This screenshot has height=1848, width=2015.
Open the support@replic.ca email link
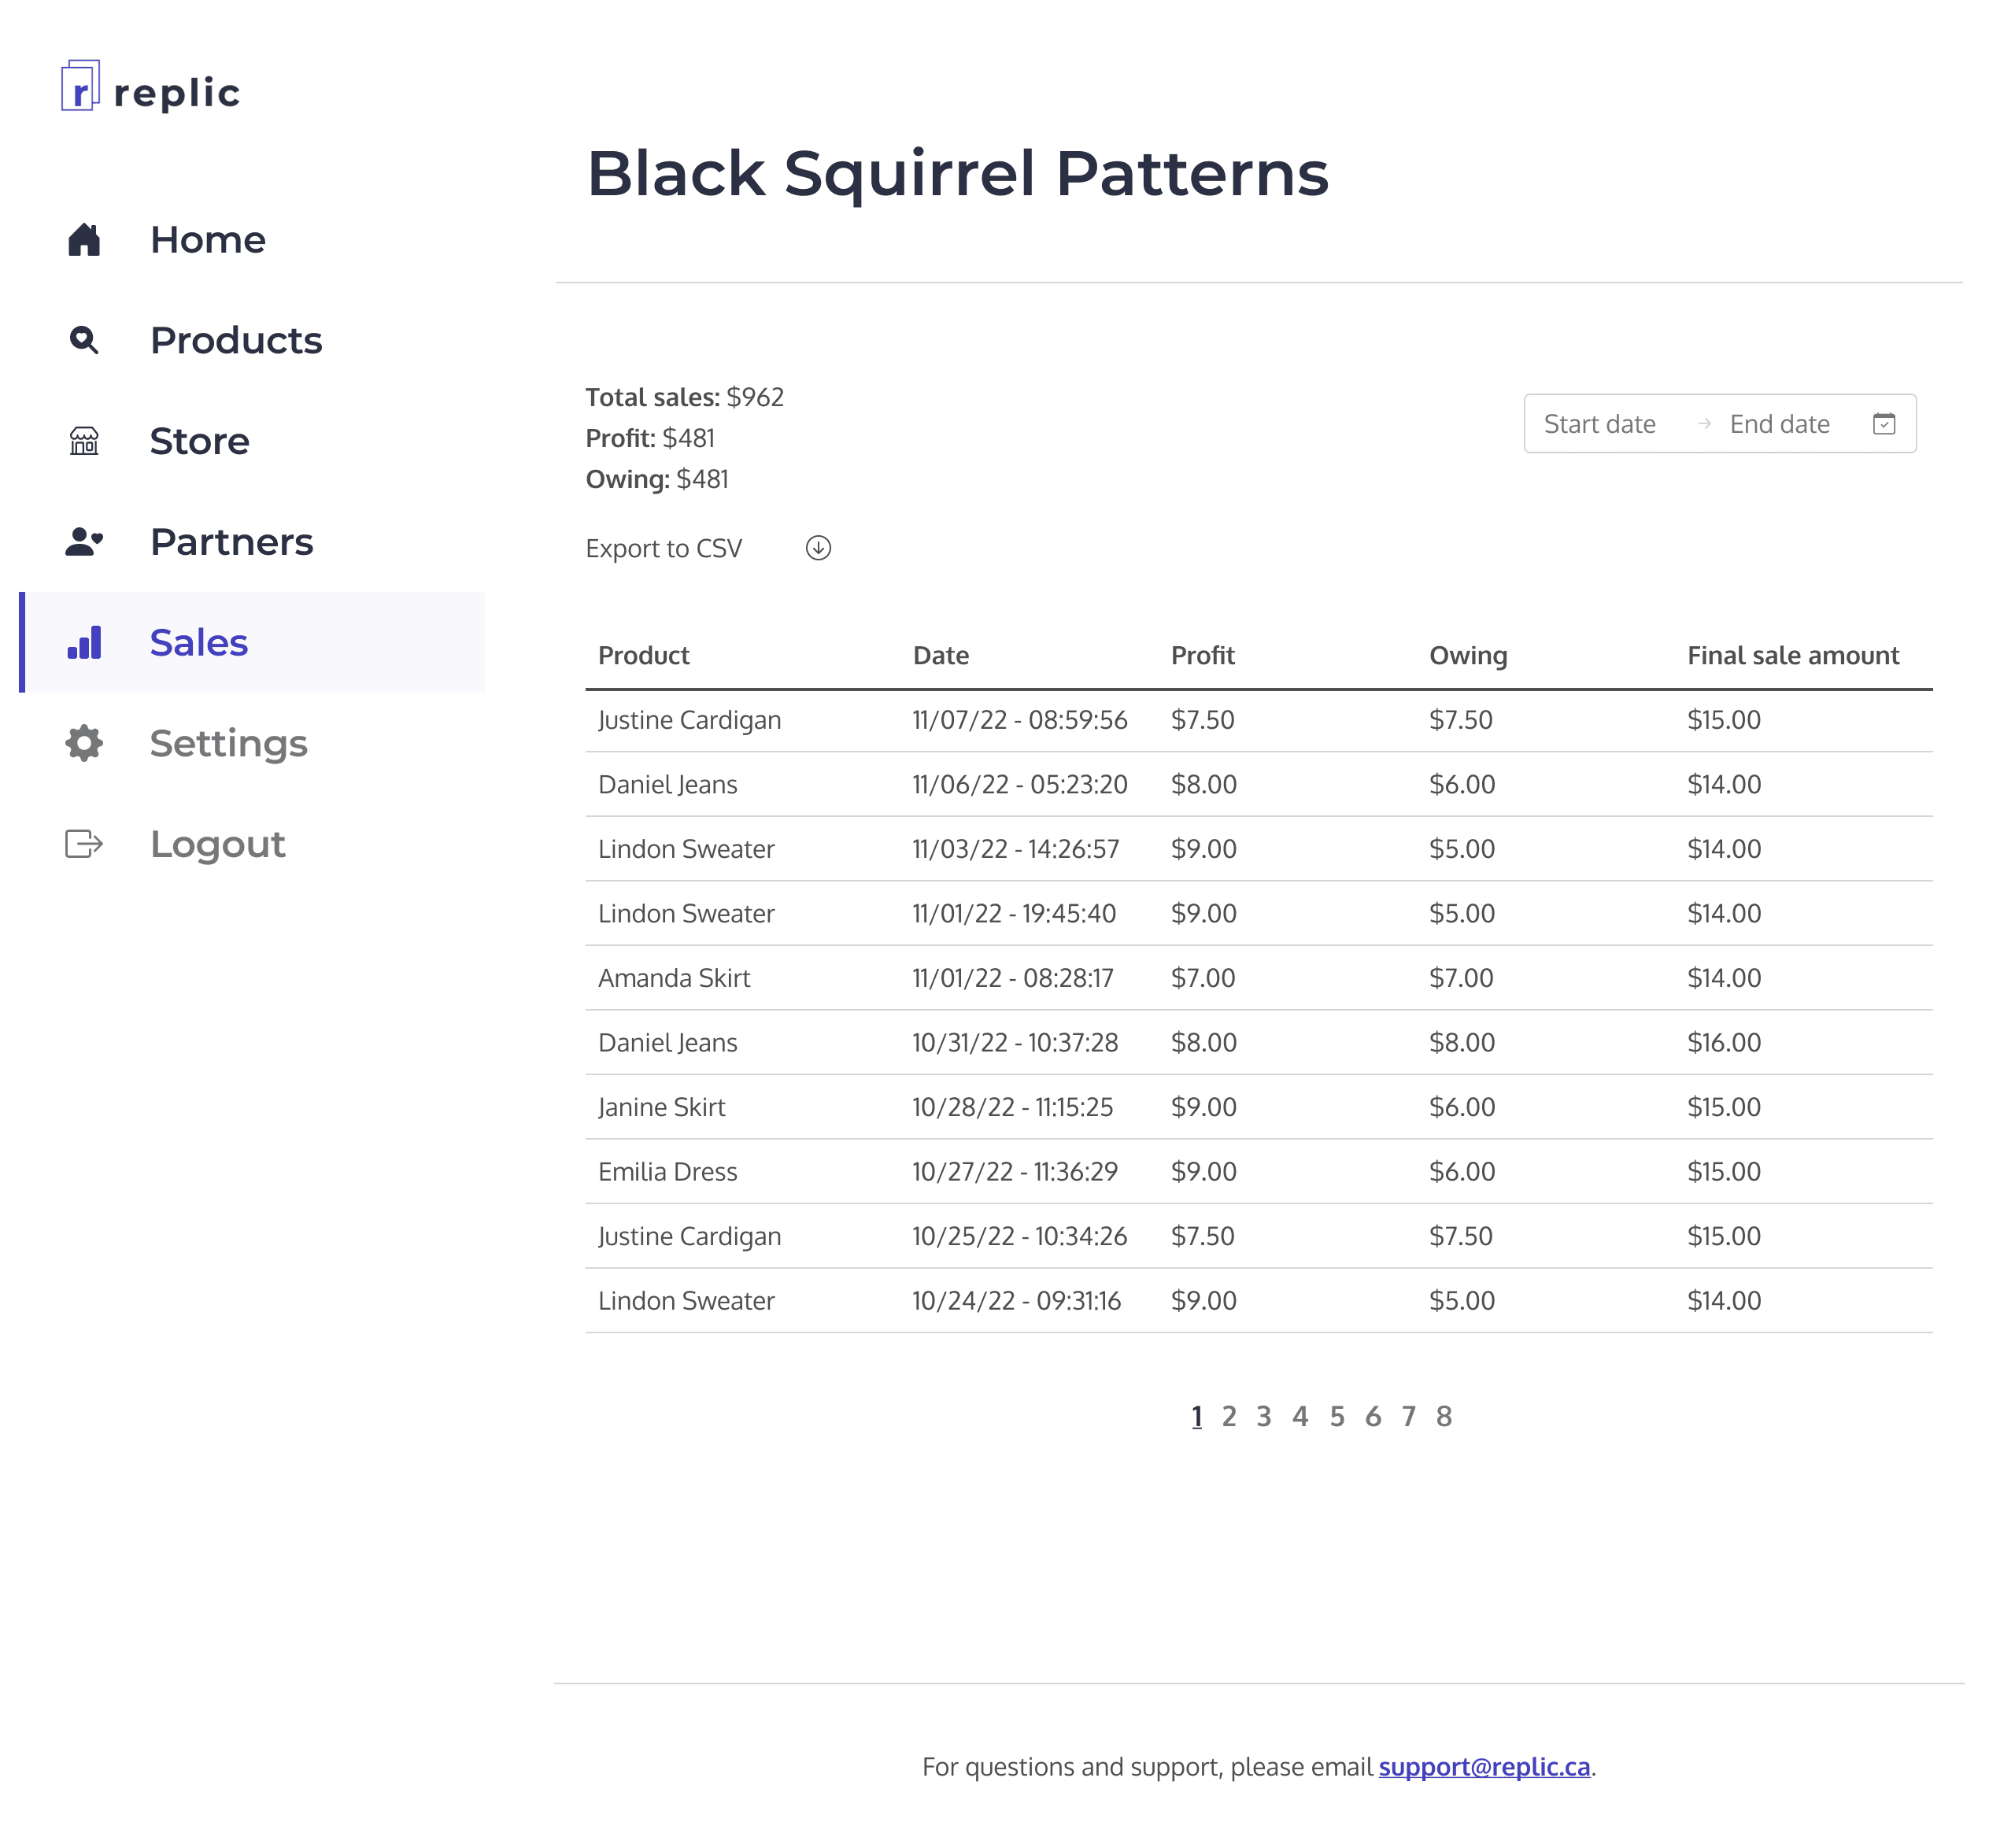[1484, 1767]
